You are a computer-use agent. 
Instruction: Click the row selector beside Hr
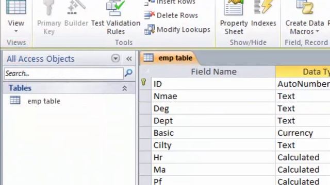pos(145,157)
